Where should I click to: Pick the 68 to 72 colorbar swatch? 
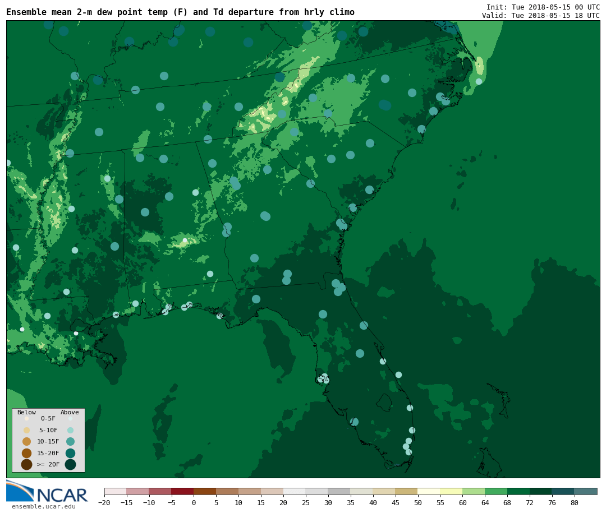tap(519, 491)
